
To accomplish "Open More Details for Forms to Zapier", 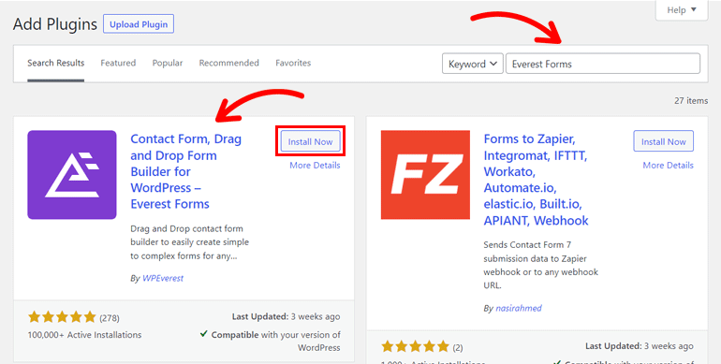I will point(669,166).
